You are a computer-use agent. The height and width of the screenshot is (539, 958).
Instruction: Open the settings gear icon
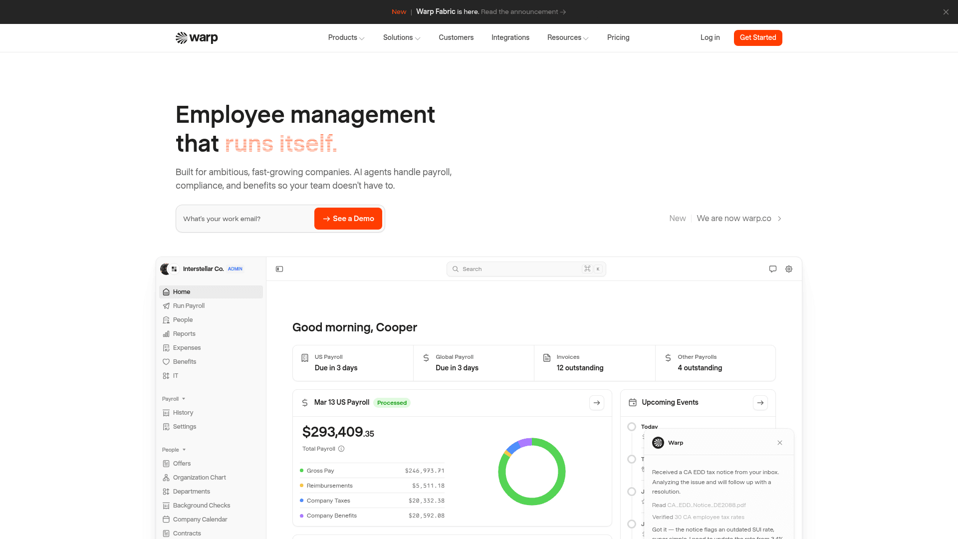pyautogui.click(x=789, y=269)
